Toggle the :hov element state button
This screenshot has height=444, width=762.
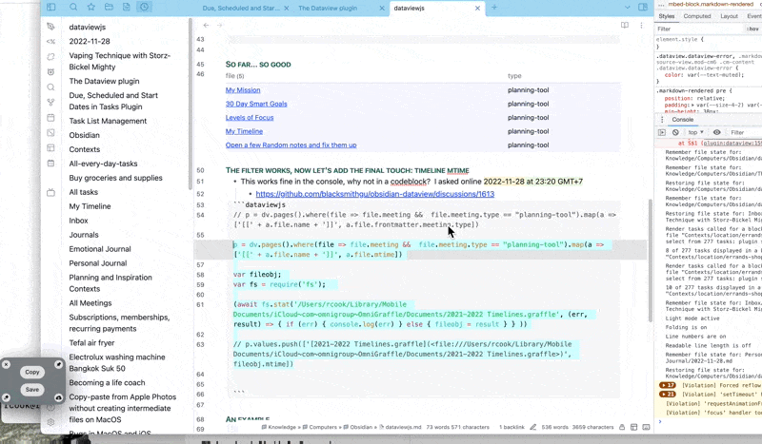pyautogui.click(x=753, y=29)
